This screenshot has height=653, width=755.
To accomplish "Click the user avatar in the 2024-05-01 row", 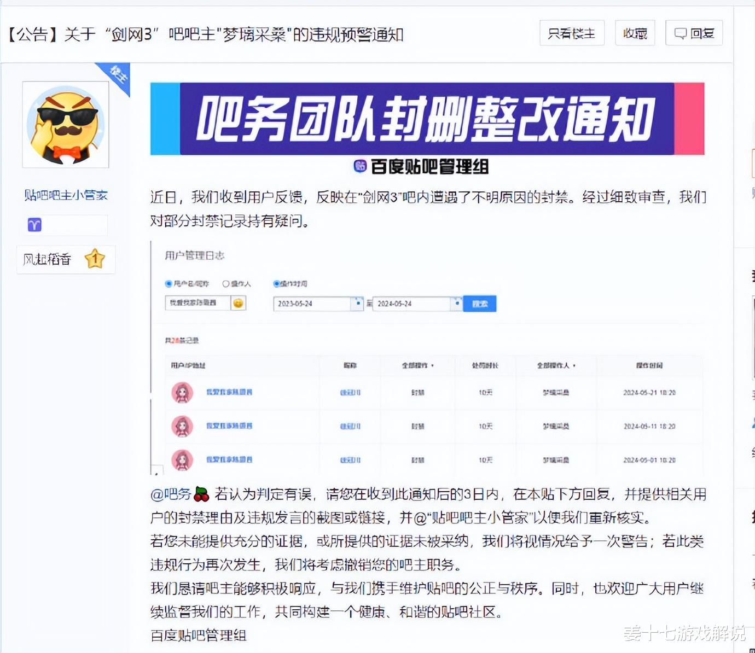I will coord(182,460).
